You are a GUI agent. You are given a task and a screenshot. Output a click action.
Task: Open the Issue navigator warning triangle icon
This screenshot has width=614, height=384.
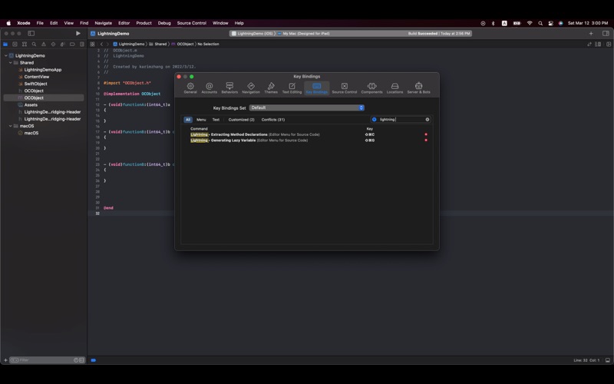click(44, 45)
